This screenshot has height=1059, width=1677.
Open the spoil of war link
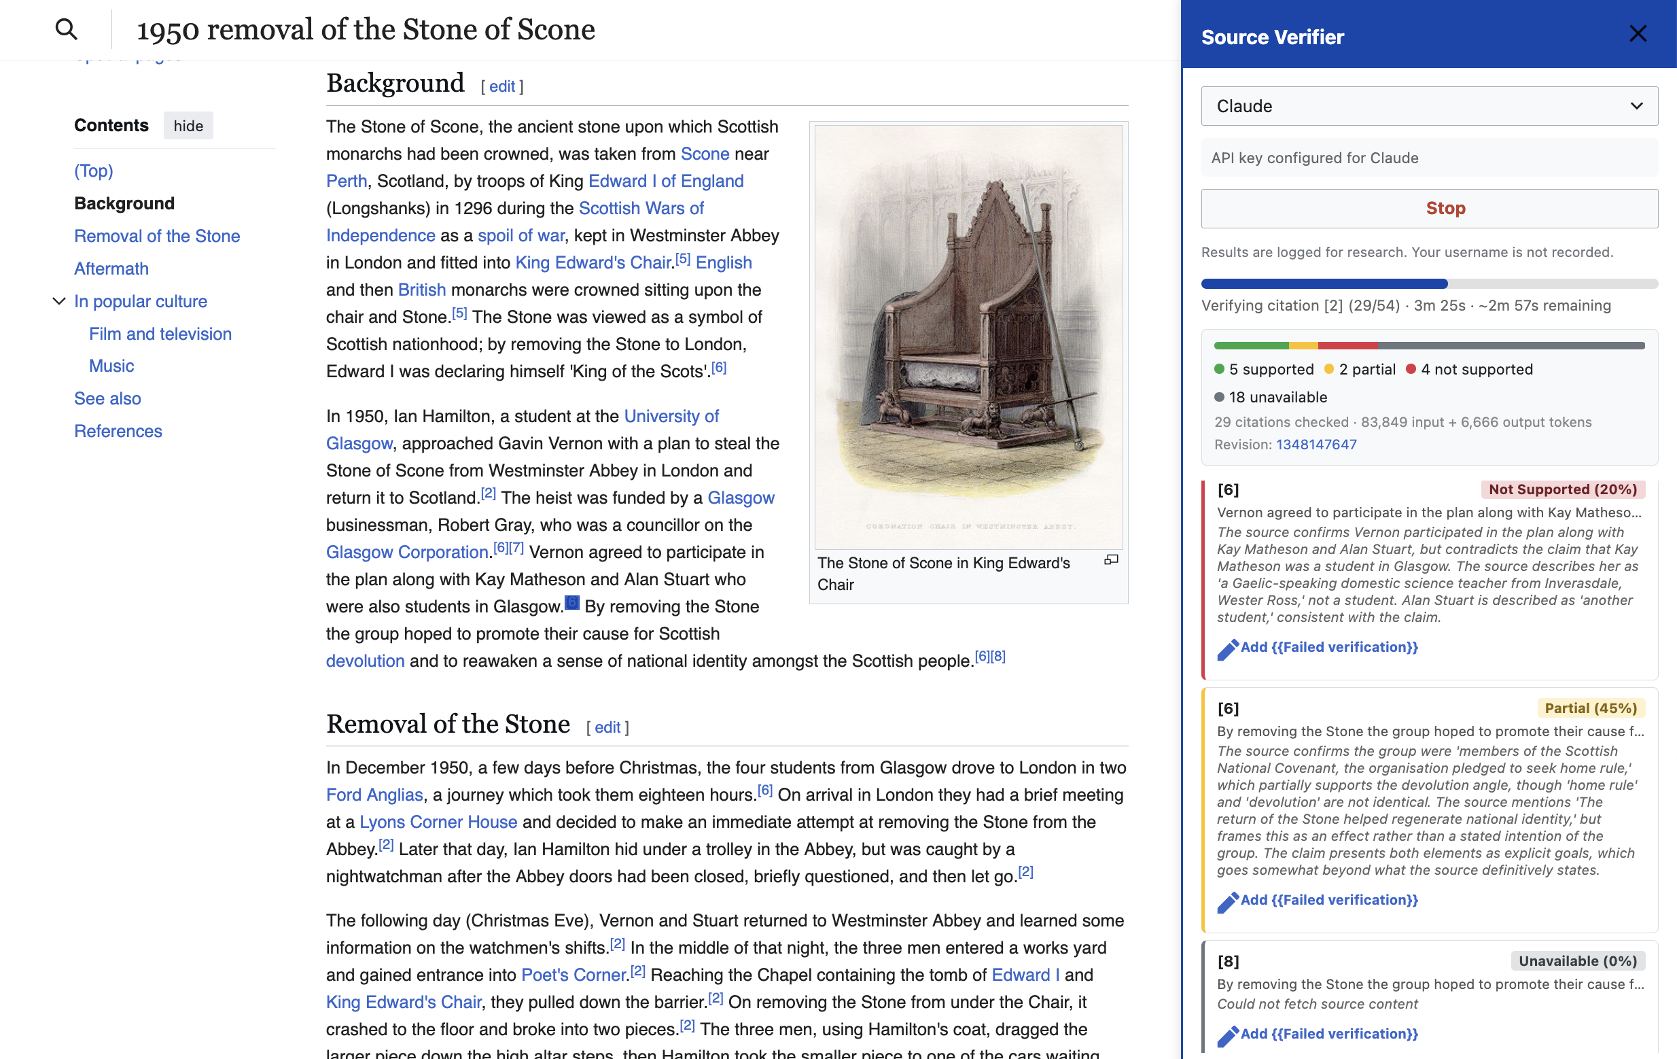click(x=521, y=235)
